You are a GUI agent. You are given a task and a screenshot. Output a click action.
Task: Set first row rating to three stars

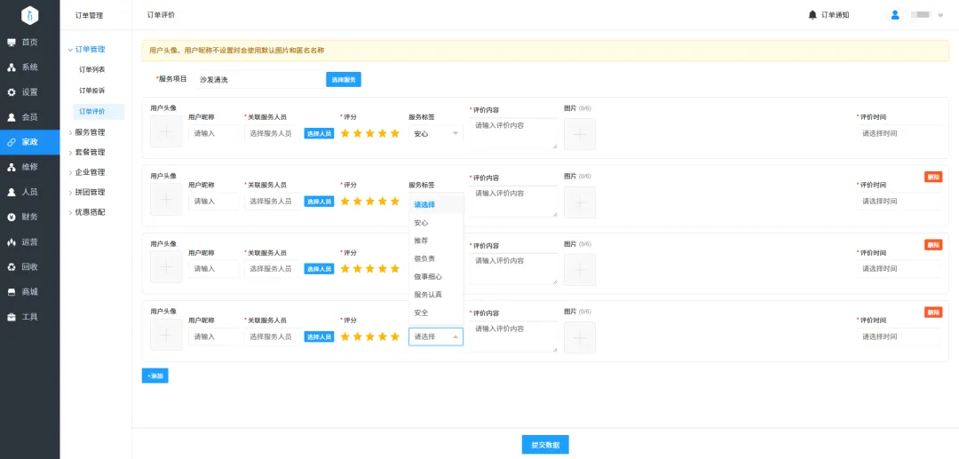point(370,133)
